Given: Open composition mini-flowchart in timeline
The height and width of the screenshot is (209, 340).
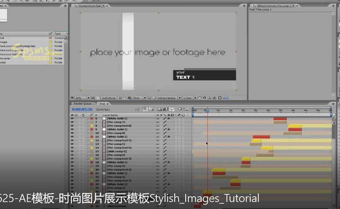Looking at the screenshot, I should click(137, 109).
